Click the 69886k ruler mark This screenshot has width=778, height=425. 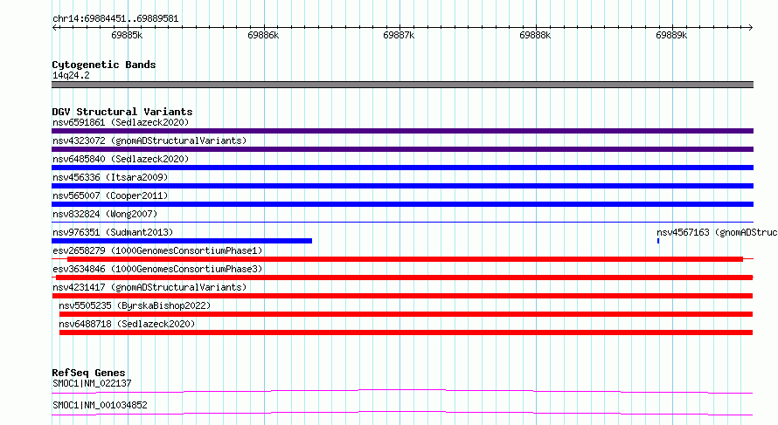[x=263, y=35]
